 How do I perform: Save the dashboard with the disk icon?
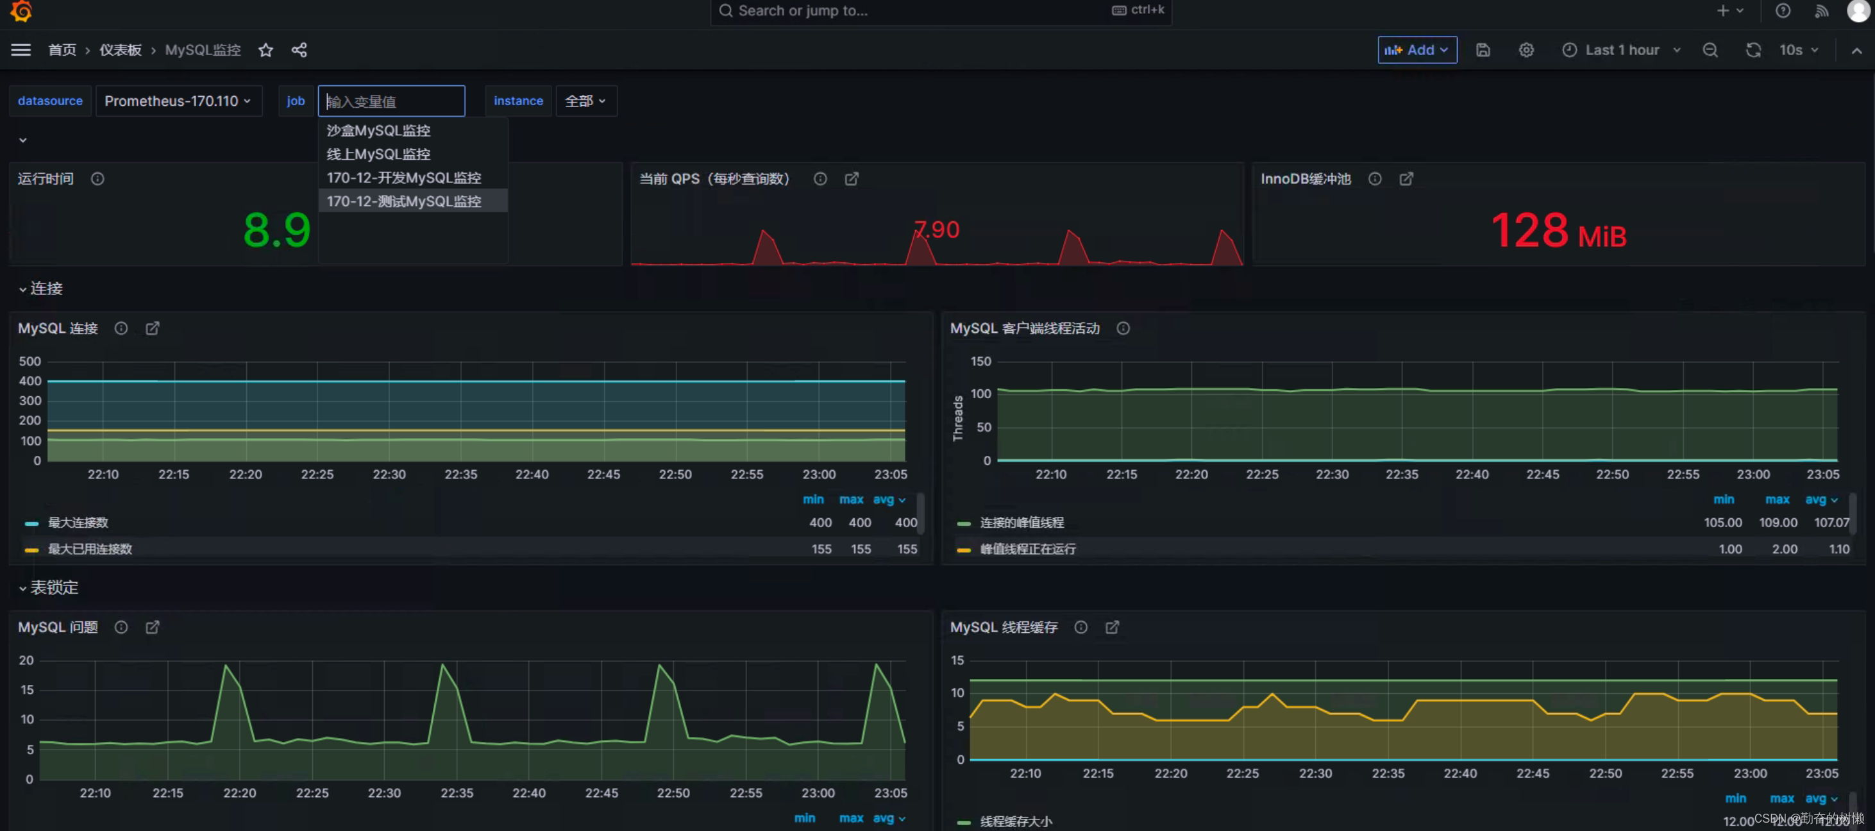click(x=1483, y=49)
